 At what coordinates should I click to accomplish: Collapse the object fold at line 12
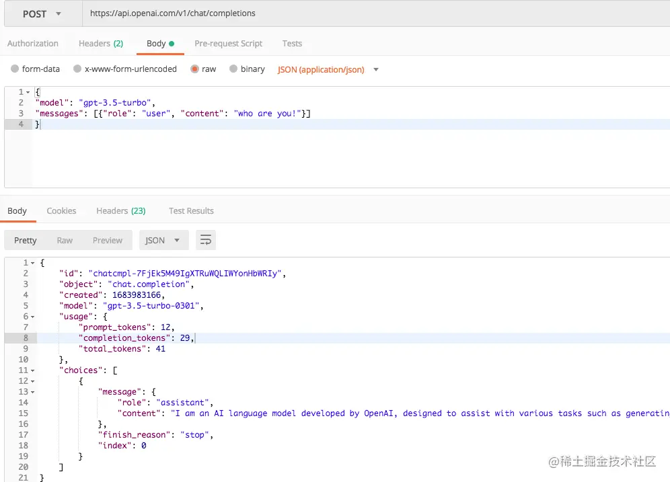(x=32, y=381)
